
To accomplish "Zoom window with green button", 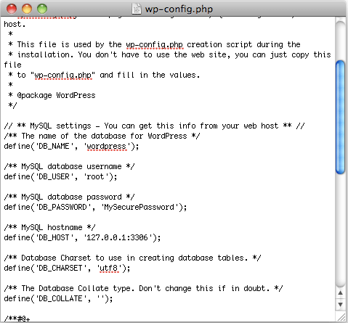I will (42, 9).
